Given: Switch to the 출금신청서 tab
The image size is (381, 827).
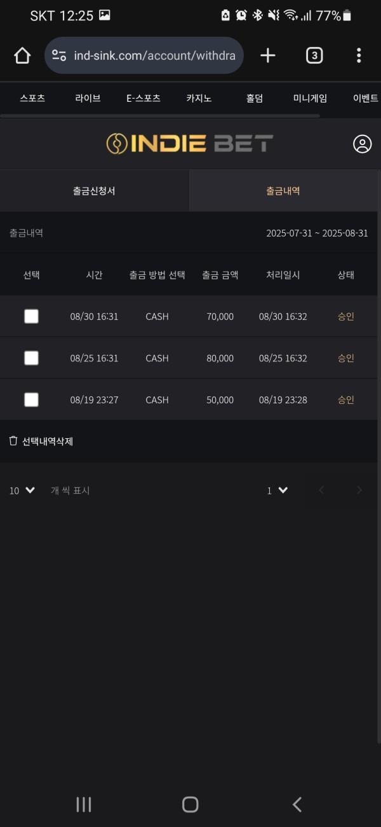Looking at the screenshot, I should pyautogui.click(x=94, y=190).
